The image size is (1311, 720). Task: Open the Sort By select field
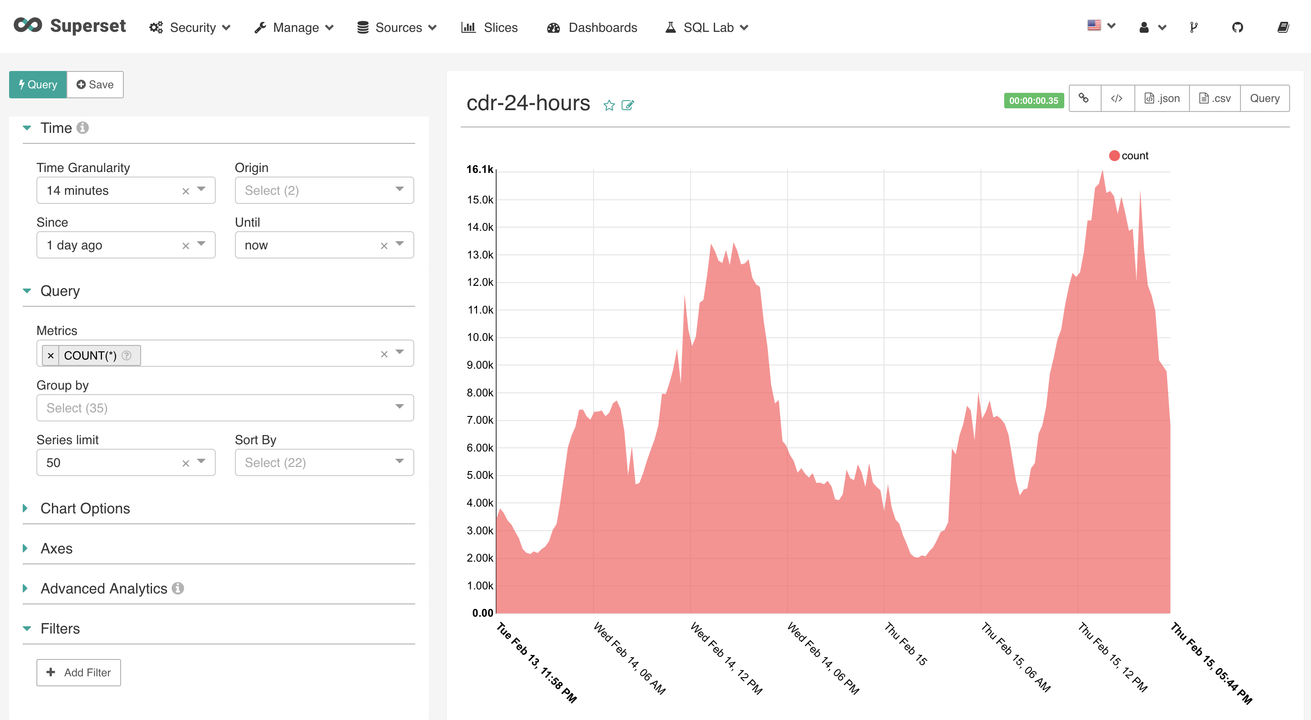click(x=324, y=462)
